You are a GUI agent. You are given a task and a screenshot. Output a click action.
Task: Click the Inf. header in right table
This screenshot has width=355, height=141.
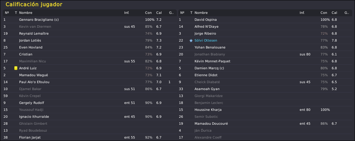point(302,13)
